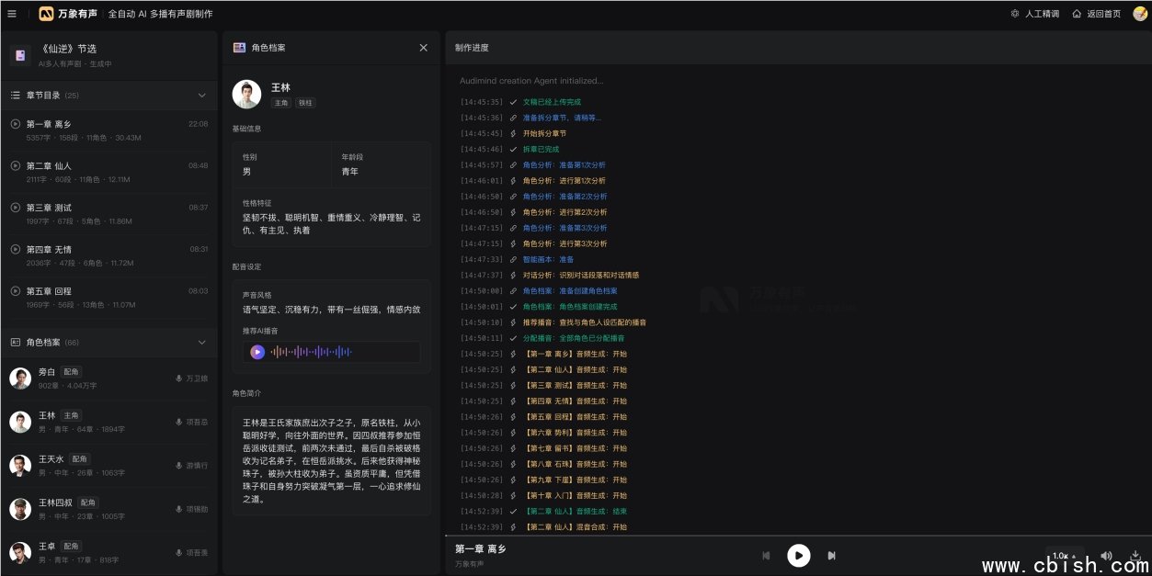This screenshot has height=576, width=1152.
Task: Close the 角色档案 profile panel
Action: pos(423,48)
